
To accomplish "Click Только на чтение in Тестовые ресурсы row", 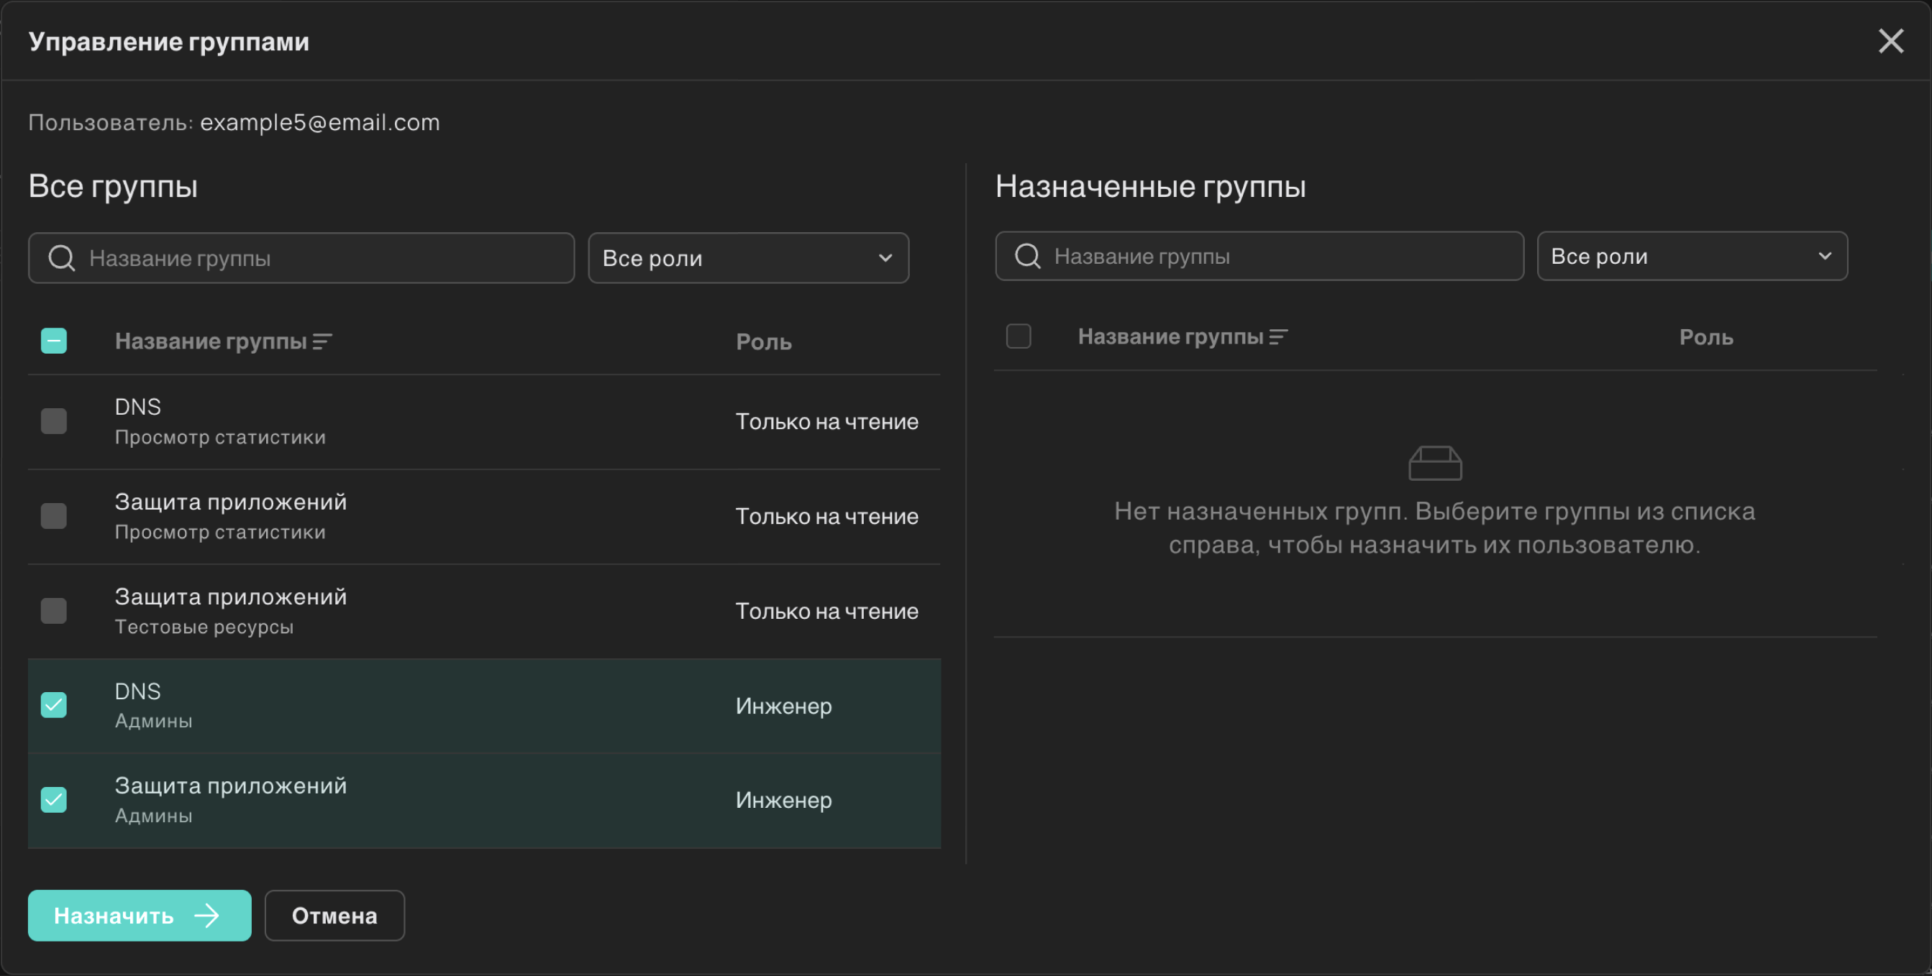I will coord(826,612).
